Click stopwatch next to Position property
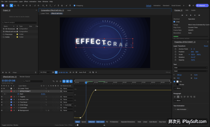 coord(175,52)
